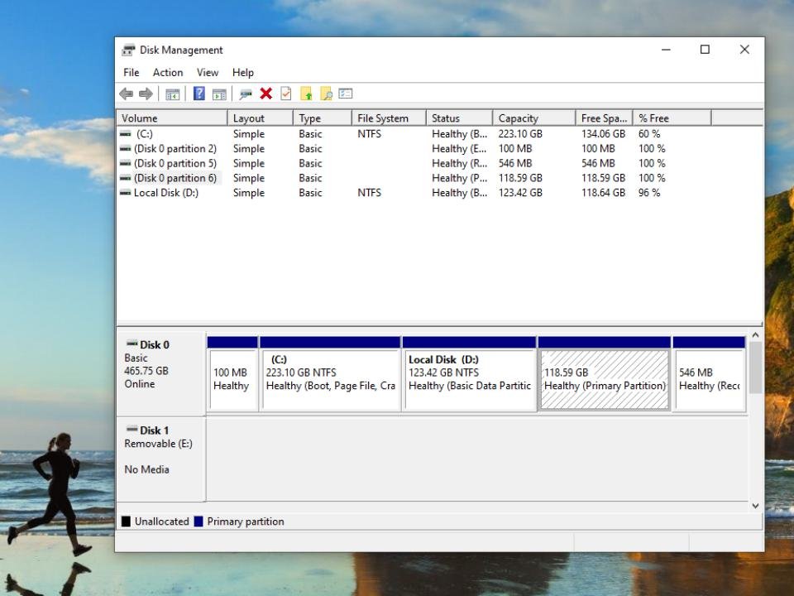
Task: Click the yellow folder with green arrow icon
Action: point(306,94)
